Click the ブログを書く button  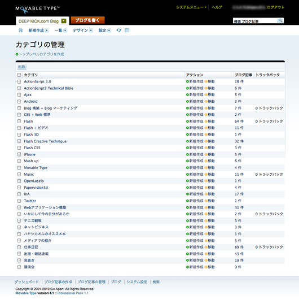point(87,20)
